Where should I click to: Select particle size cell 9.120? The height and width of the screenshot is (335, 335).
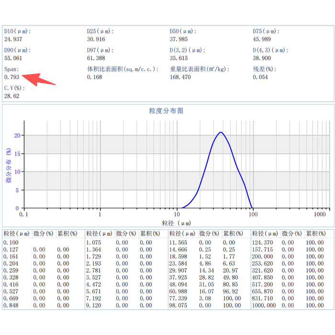94,305
